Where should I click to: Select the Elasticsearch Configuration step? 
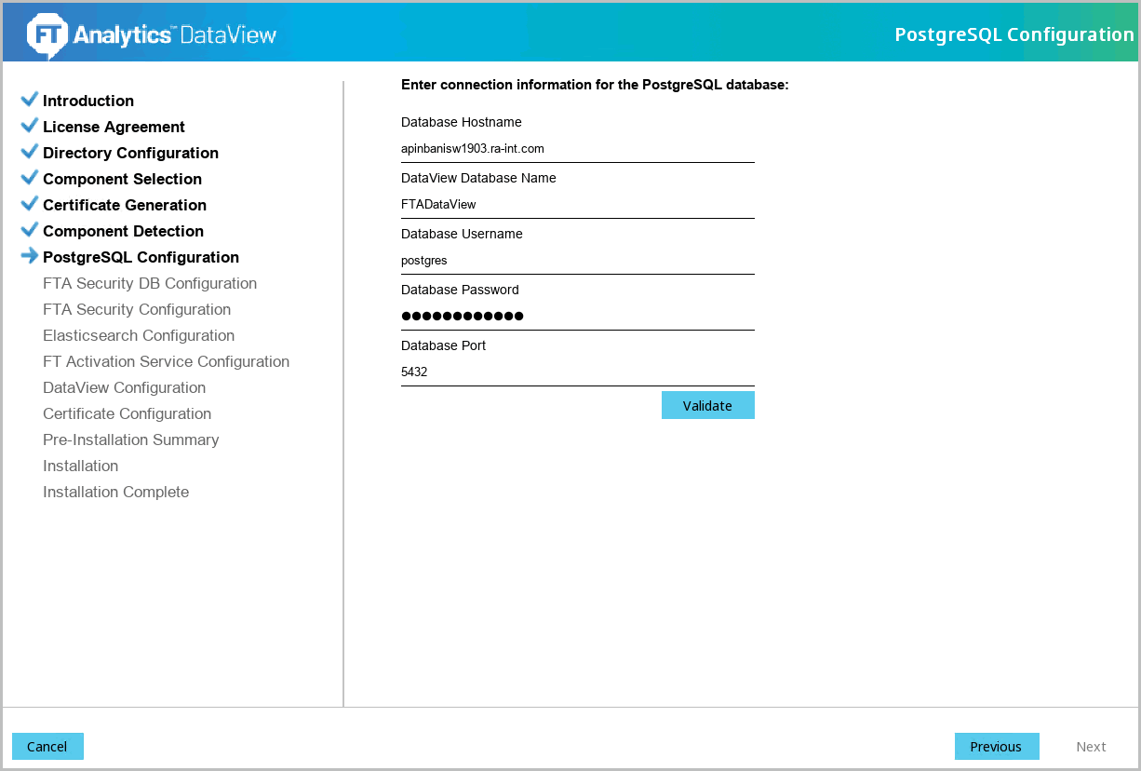[139, 335]
